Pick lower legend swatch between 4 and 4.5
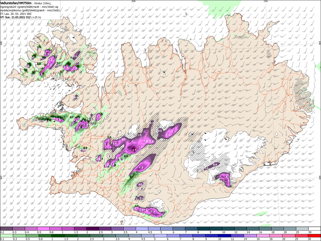Viewport: 321px width, 241px height. (135, 236)
